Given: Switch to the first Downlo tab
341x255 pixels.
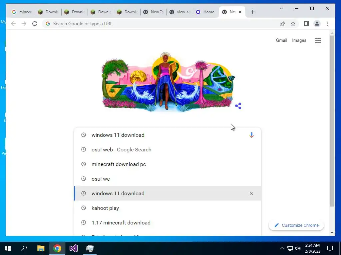Looking at the screenshot, I should point(48,12).
